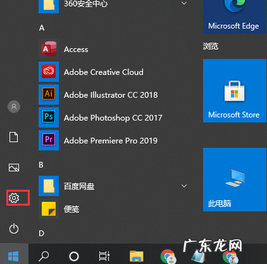Jump to letter B section header

(41, 165)
